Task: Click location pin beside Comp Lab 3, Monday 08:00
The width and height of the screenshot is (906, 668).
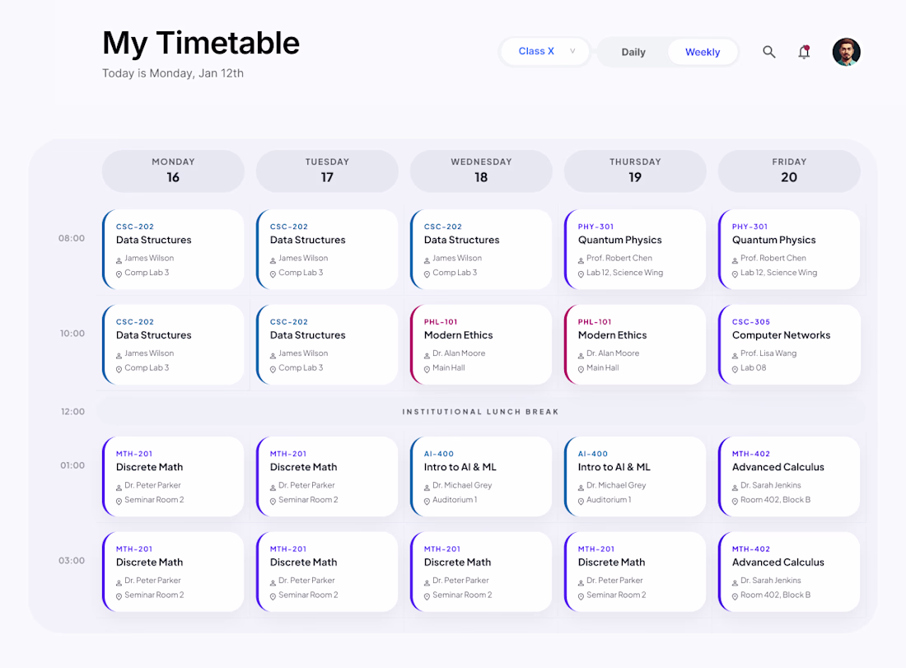Action: tap(119, 274)
